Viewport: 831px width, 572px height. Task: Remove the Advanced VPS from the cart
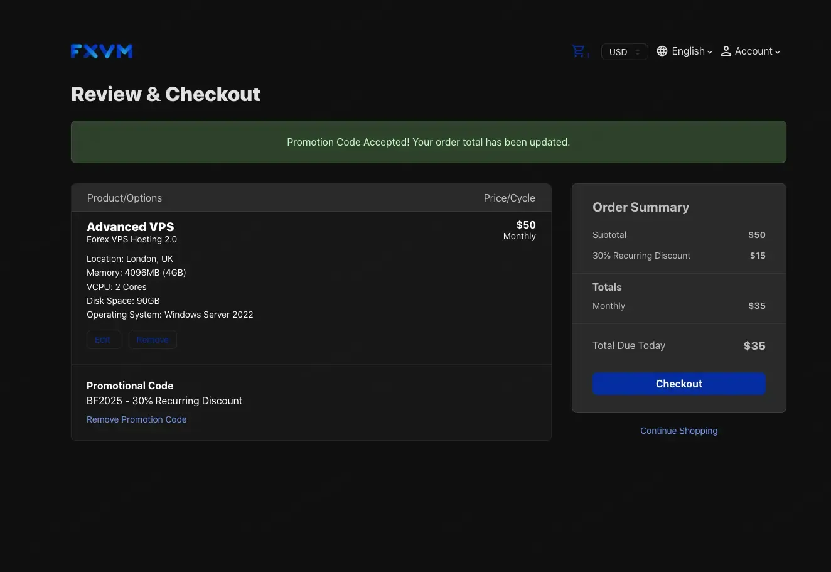pos(153,340)
